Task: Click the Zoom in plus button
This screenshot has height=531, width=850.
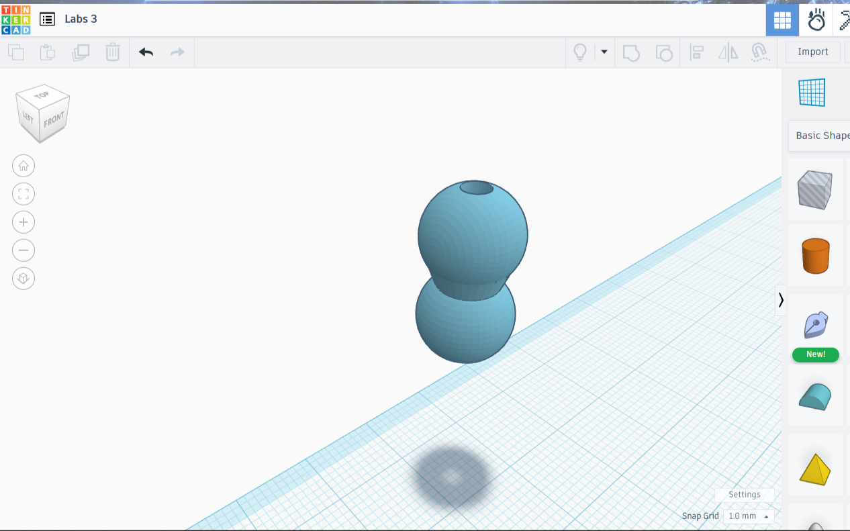Action: (x=23, y=222)
